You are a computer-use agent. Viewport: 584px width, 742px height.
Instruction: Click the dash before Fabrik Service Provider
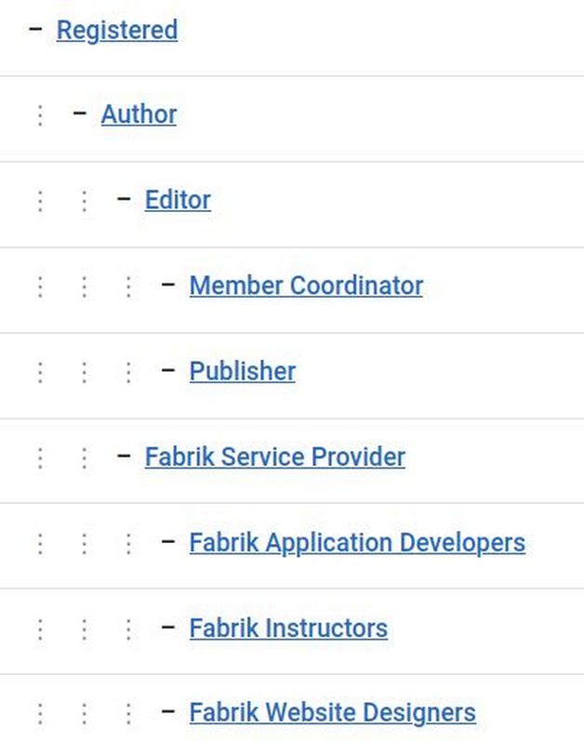(124, 456)
